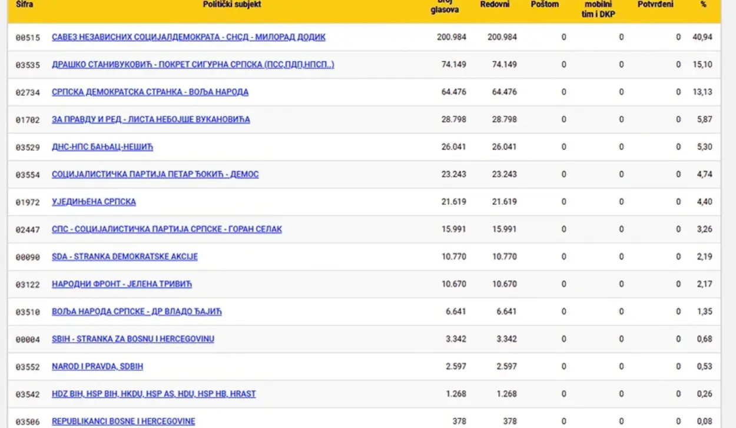The image size is (736, 428).
Task: Follow Народни фронт - Јелена Тривић link
Action: pyautogui.click(x=122, y=284)
